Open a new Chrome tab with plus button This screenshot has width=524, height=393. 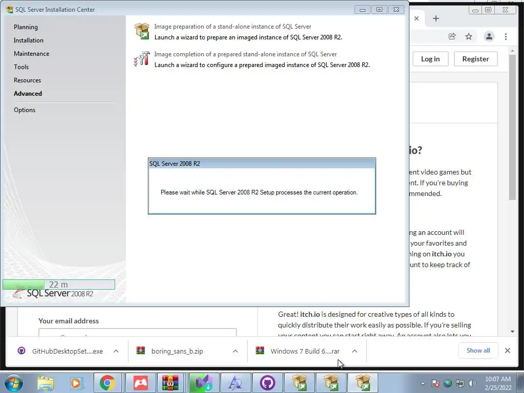click(436, 18)
